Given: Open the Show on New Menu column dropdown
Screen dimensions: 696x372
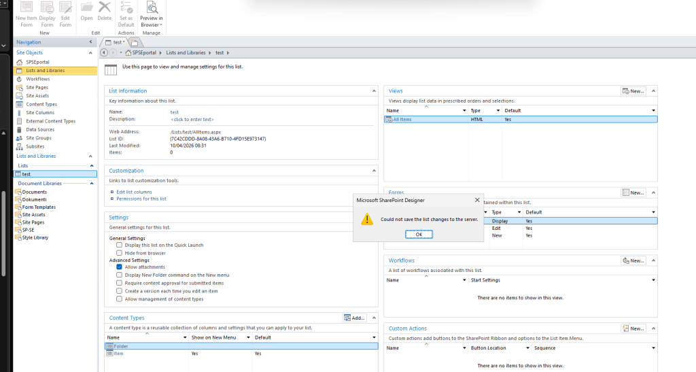Looking at the screenshot, I should pyautogui.click(x=249, y=337).
